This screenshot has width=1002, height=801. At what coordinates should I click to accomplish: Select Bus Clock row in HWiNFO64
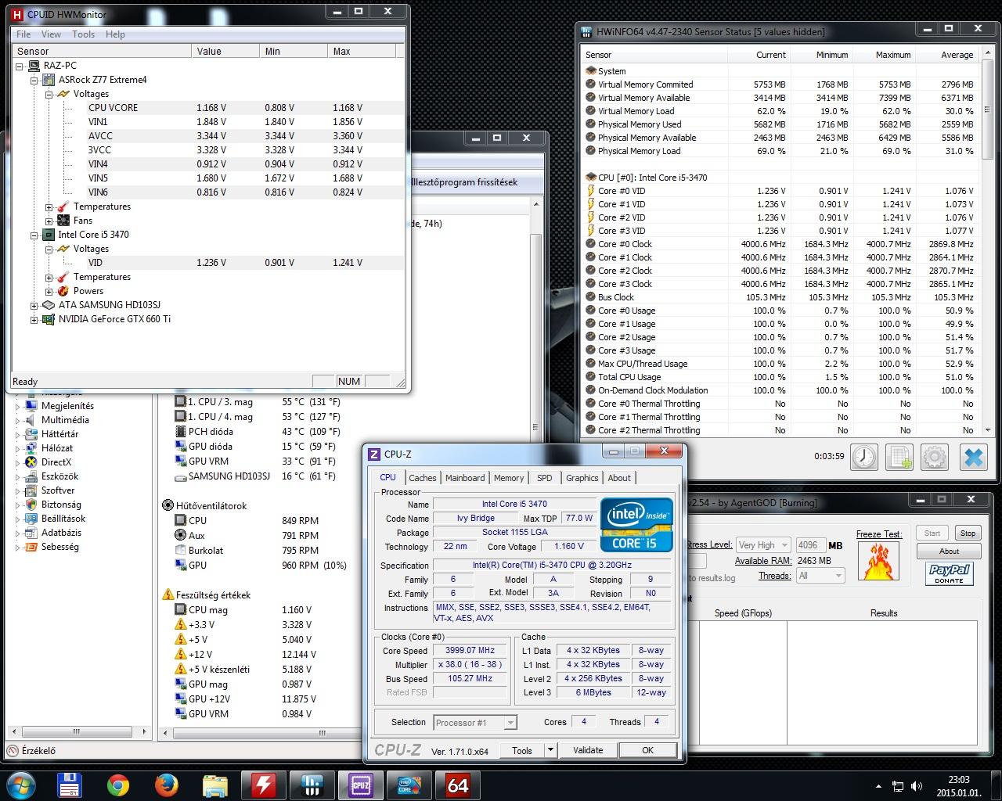tap(780, 297)
